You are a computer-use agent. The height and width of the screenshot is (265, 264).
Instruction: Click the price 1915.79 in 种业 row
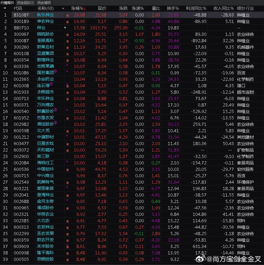tap(98, 28)
